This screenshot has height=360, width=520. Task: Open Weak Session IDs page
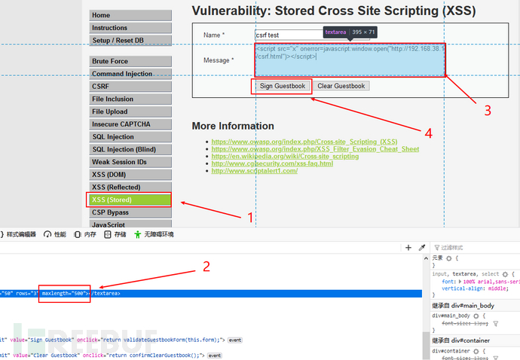130,162
